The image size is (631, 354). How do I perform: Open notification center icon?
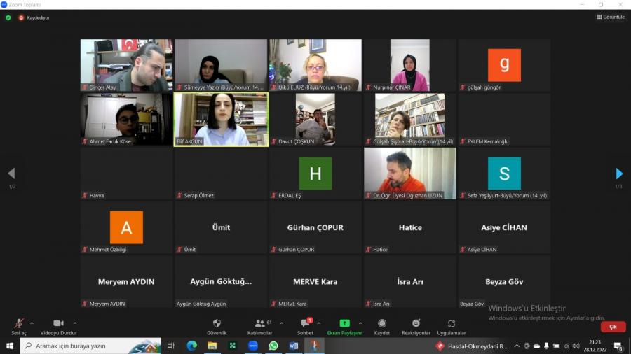click(x=618, y=346)
